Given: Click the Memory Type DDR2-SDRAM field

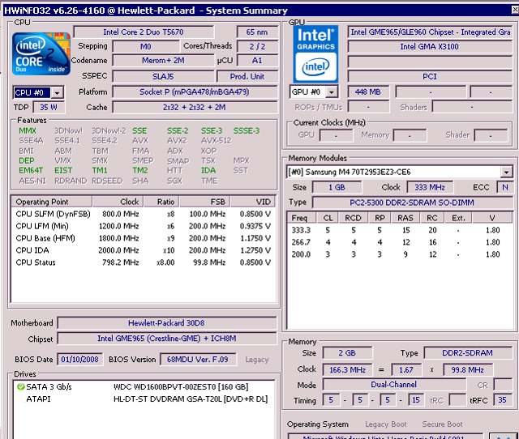Looking at the screenshot, I should [x=468, y=353].
